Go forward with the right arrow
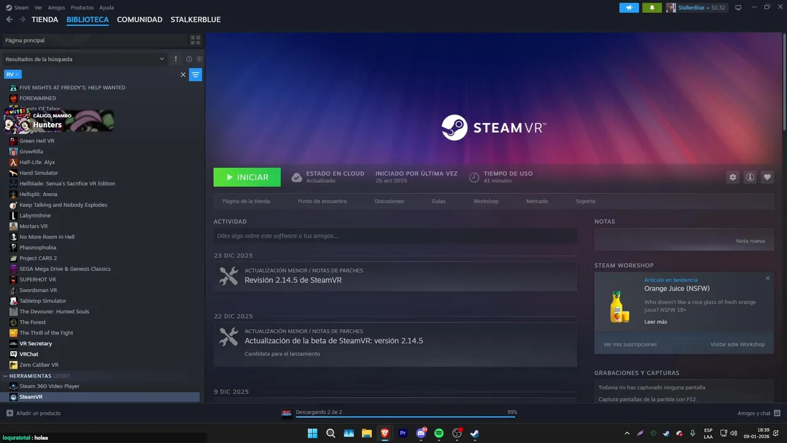The image size is (787, 443). 22,20
